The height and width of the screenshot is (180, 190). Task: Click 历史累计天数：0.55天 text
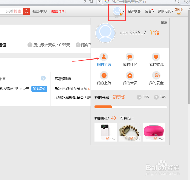click(x=52, y=45)
